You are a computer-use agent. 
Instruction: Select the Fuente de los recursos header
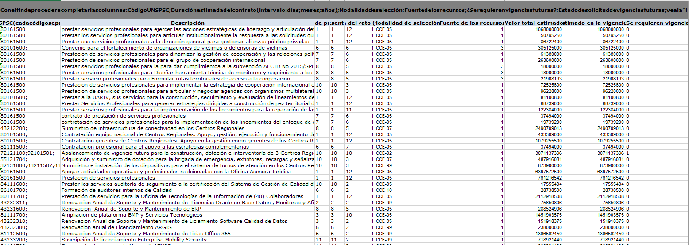[472, 23]
